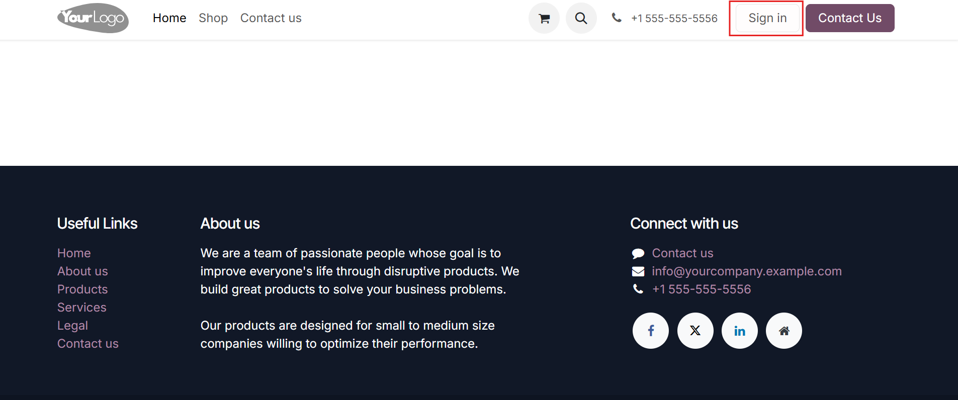
Task: Click the home circle icon in footer
Action: point(783,331)
